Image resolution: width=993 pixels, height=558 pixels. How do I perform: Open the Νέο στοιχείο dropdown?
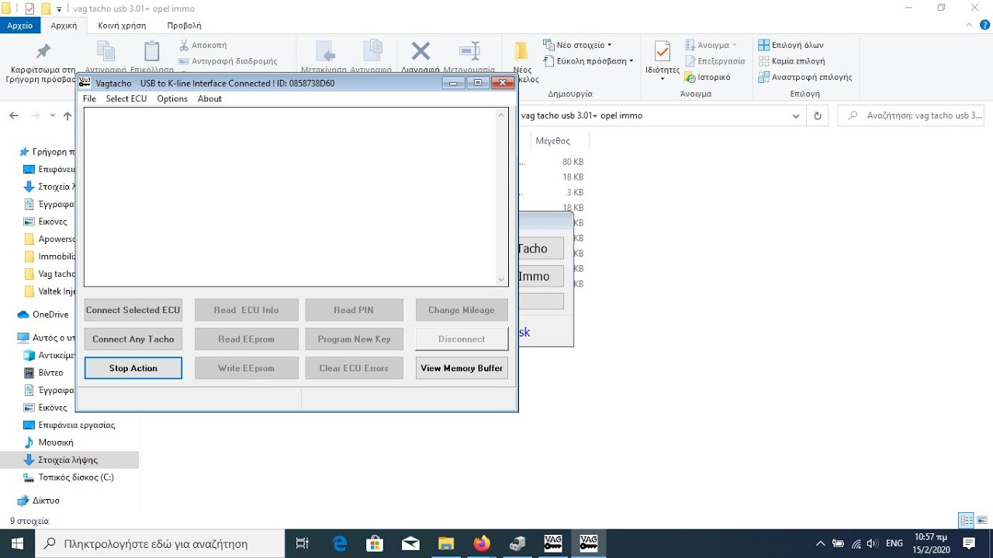click(577, 45)
